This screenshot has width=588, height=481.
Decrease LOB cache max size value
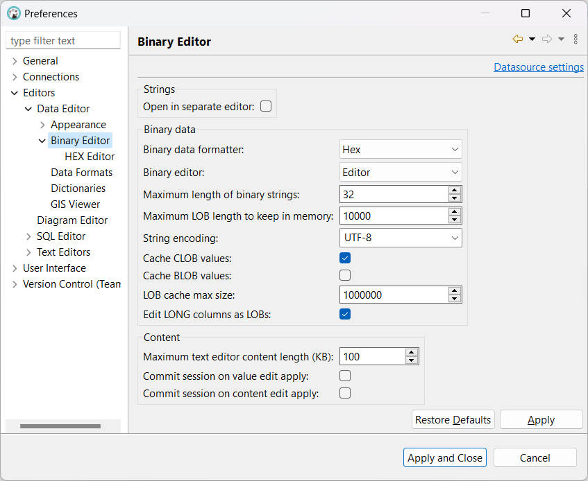pos(455,299)
